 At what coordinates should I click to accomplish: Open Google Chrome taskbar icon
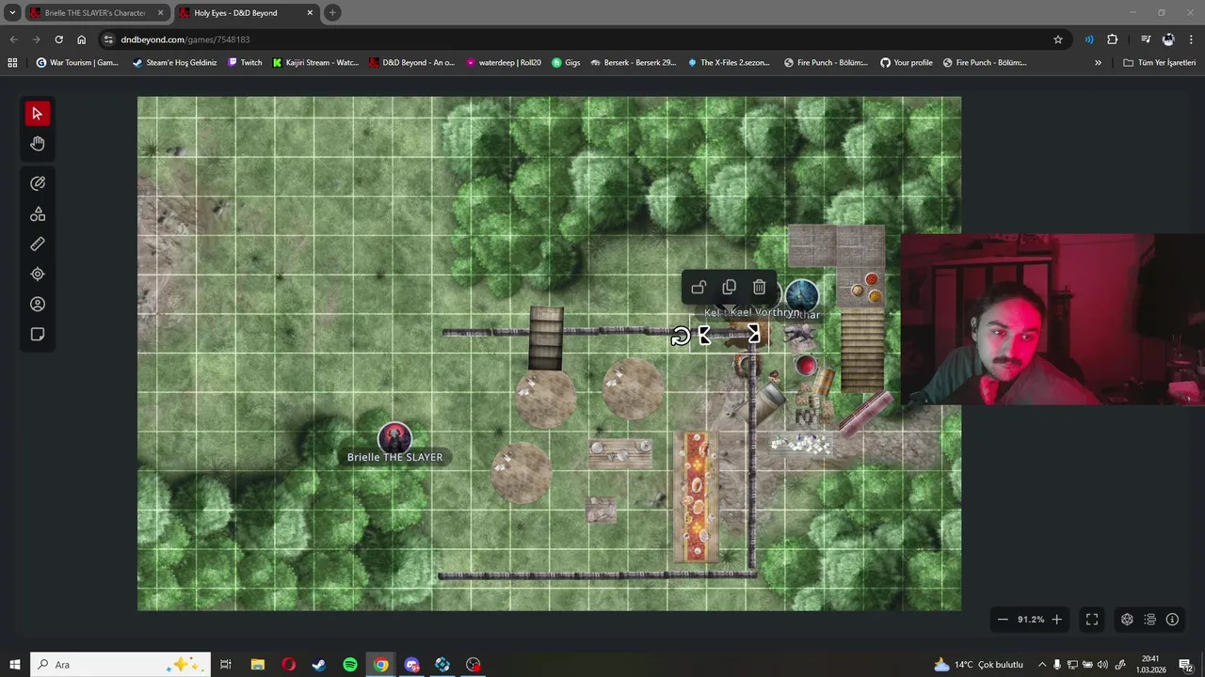pyautogui.click(x=380, y=665)
